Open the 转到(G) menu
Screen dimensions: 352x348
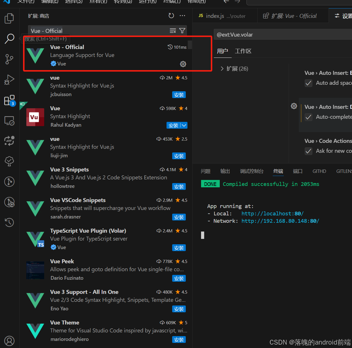coord(123,1)
